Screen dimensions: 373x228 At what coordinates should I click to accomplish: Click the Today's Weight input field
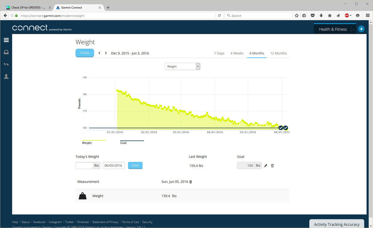tap(84, 165)
